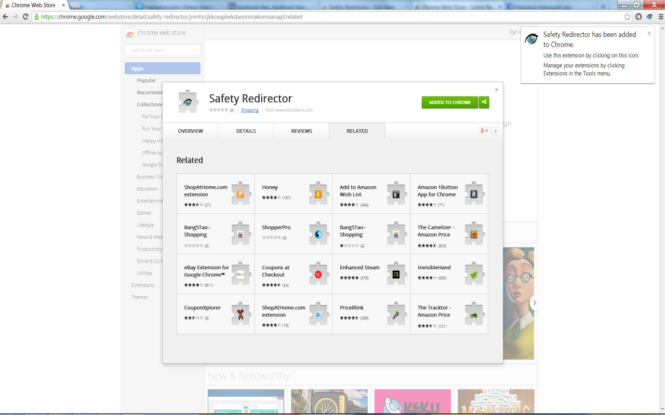Open the InvisibleHand extension icon

click(474, 273)
